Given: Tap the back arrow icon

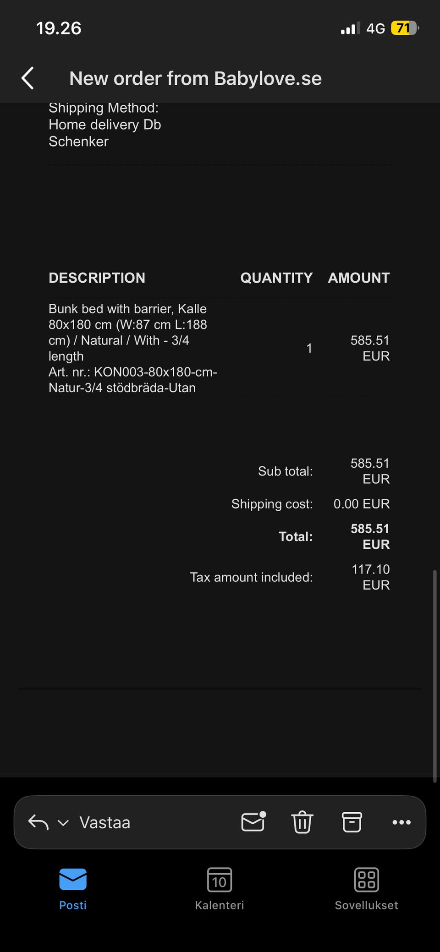Looking at the screenshot, I should coord(28,78).
